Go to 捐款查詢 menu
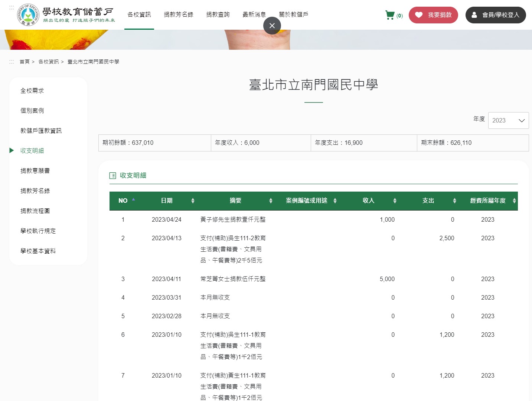 pyautogui.click(x=218, y=14)
